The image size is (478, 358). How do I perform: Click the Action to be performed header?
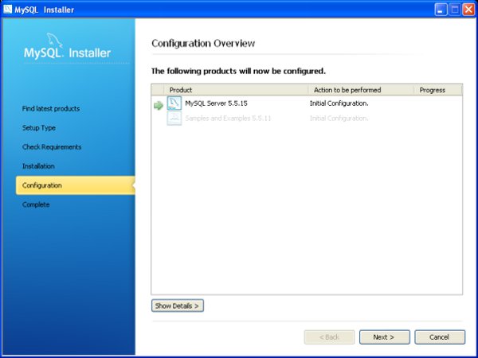[x=361, y=90]
